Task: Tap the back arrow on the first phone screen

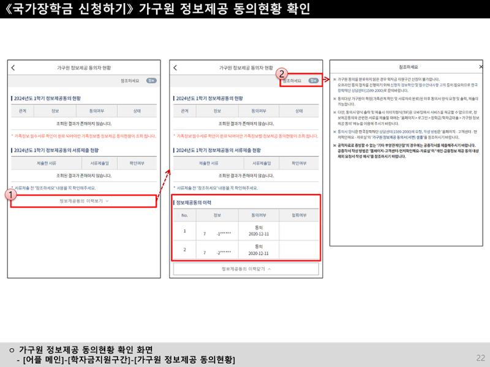Action: point(13,68)
